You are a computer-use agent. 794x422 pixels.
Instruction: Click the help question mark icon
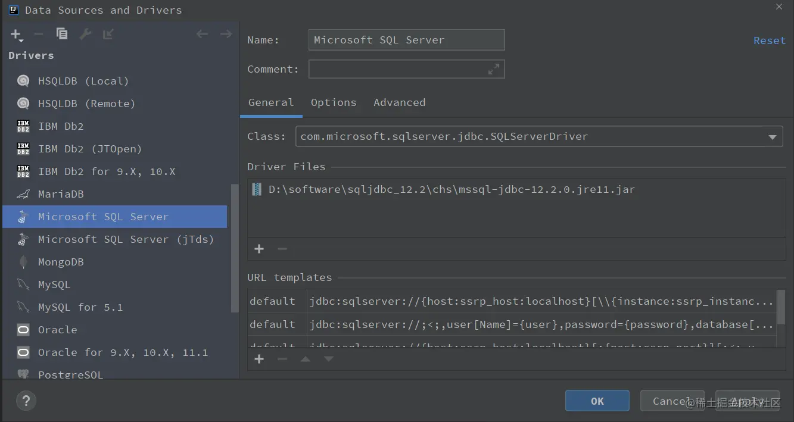26,401
